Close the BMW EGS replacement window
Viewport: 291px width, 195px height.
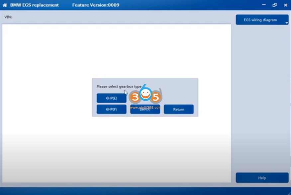[285, 5]
